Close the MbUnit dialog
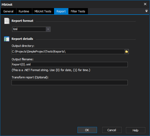This screenshot has width=150, height=136. [145, 4]
